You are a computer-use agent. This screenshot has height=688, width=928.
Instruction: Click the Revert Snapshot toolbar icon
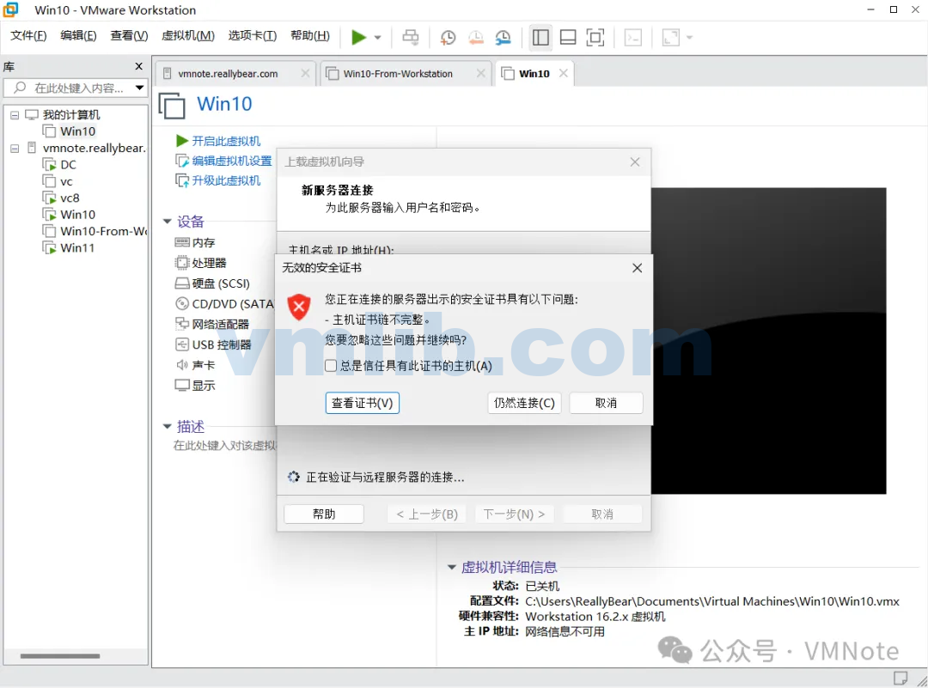[x=475, y=37]
